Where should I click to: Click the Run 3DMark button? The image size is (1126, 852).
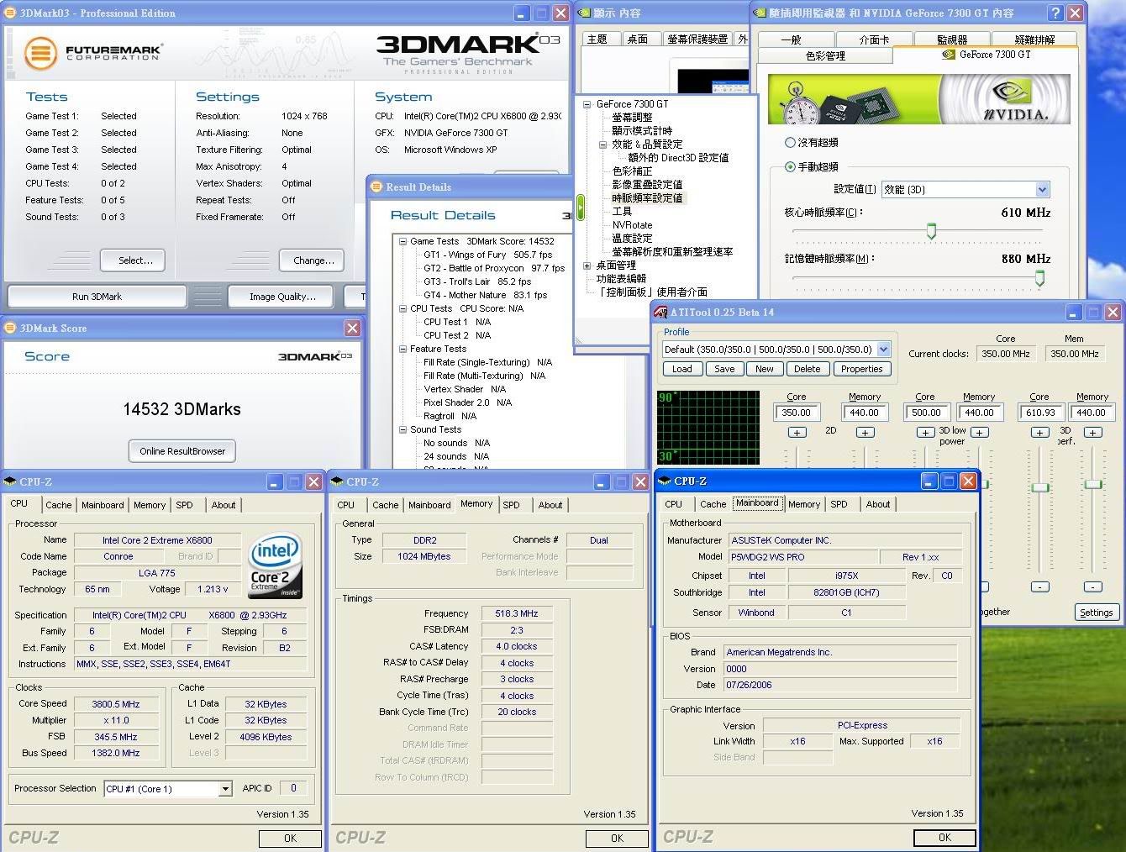[97, 297]
